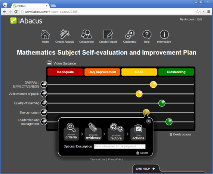Open Terms of Use link
The image size is (213, 174).
pyautogui.click(x=98, y=159)
